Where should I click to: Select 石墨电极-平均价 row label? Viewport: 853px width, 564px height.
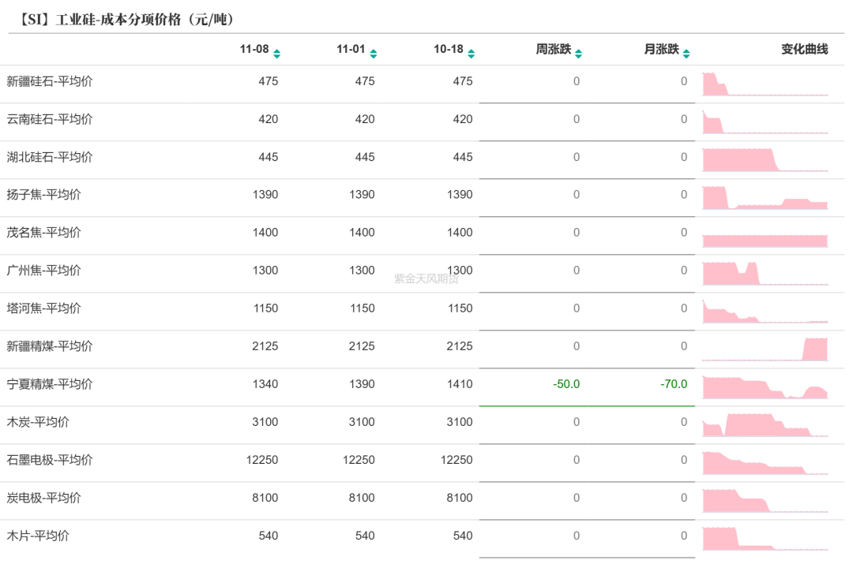(x=50, y=460)
